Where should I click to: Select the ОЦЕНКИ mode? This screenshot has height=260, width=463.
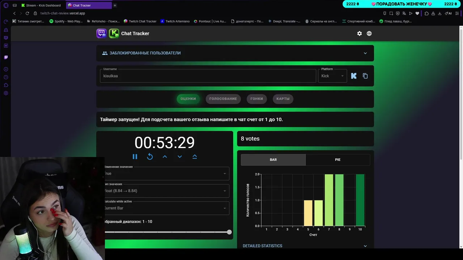(188, 99)
